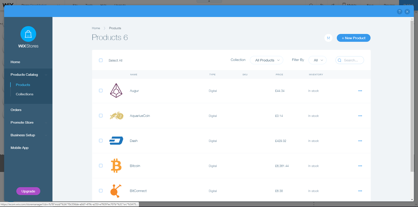Open the Augur product name
This screenshot has width=418, height=207.
(134, 91)
